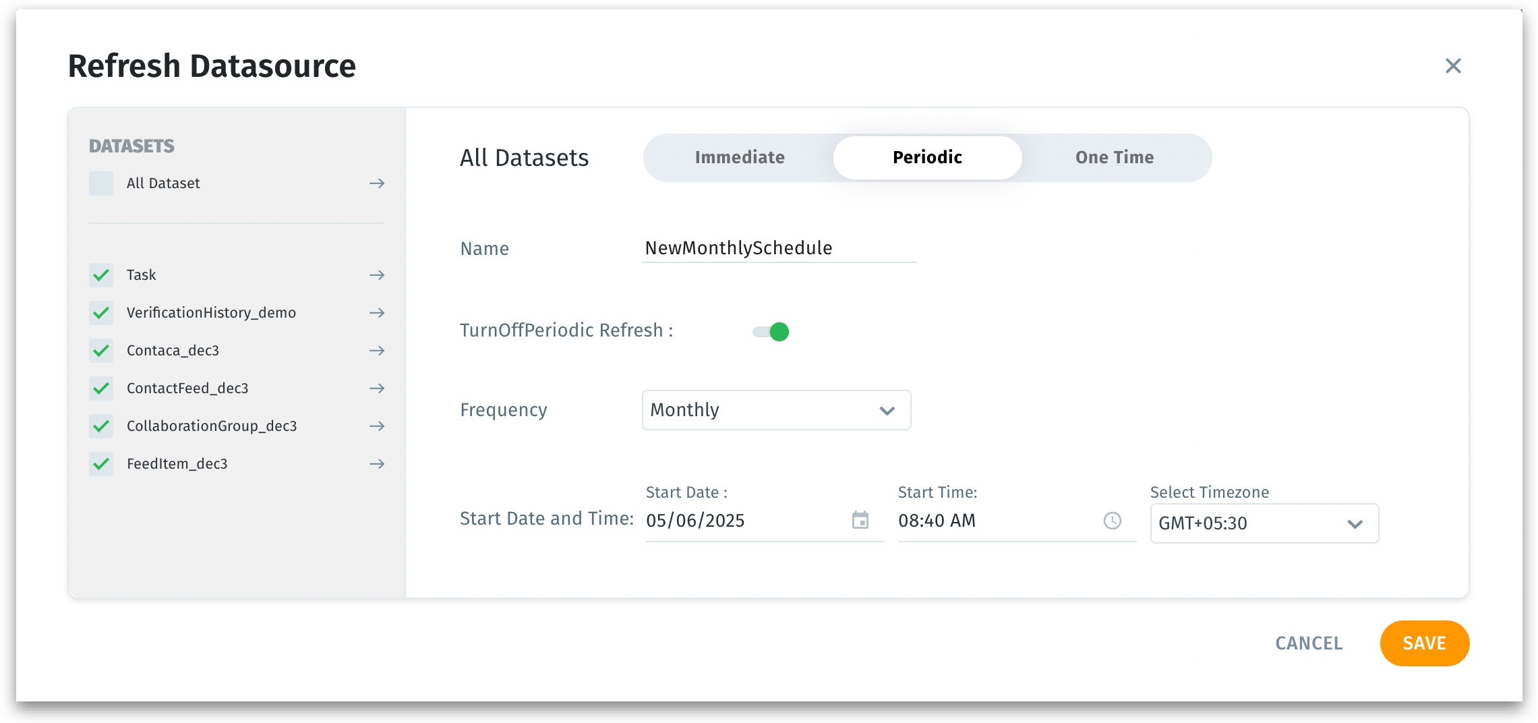1538x723 pixels.
Task: Expand the Frequency dropdown showing Monthly
Action: coord(776,410)
